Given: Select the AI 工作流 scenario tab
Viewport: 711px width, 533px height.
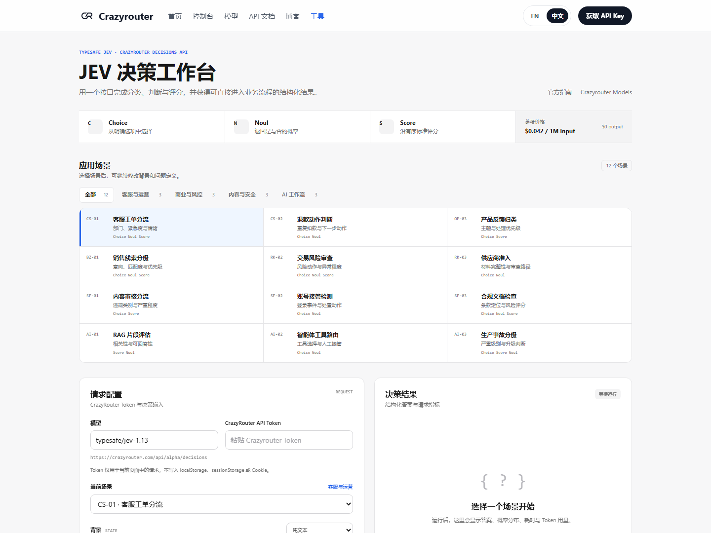Looking at the screenshot, I should [300, 195].
